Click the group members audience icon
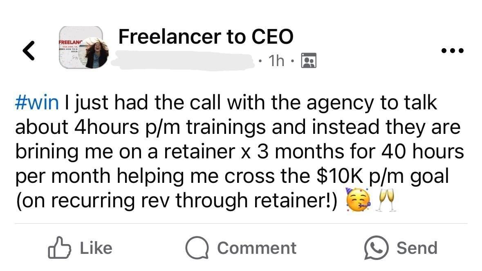Screen dimensions: 482x271 pyautogui.click(x=309, y=61)
